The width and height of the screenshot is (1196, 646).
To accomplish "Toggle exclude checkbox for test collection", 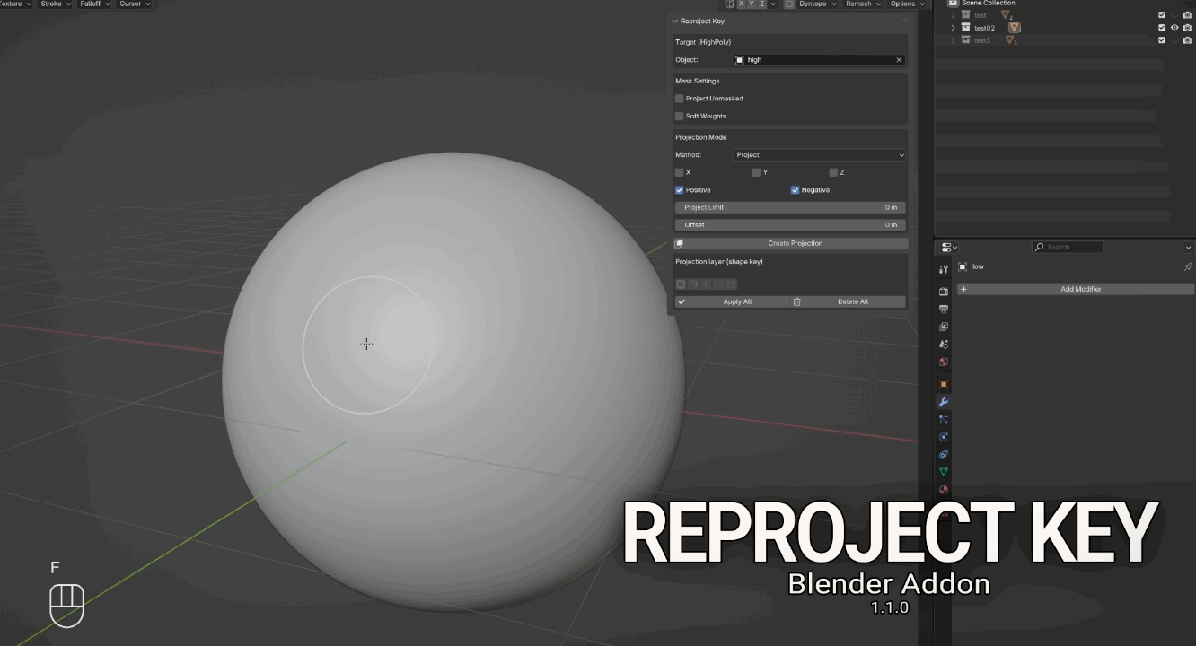I will click(1162, 15).
